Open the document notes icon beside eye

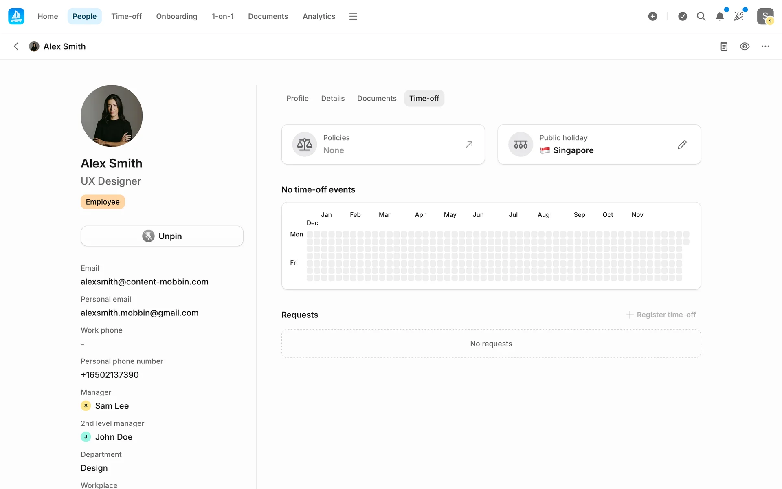coord(724,46)
